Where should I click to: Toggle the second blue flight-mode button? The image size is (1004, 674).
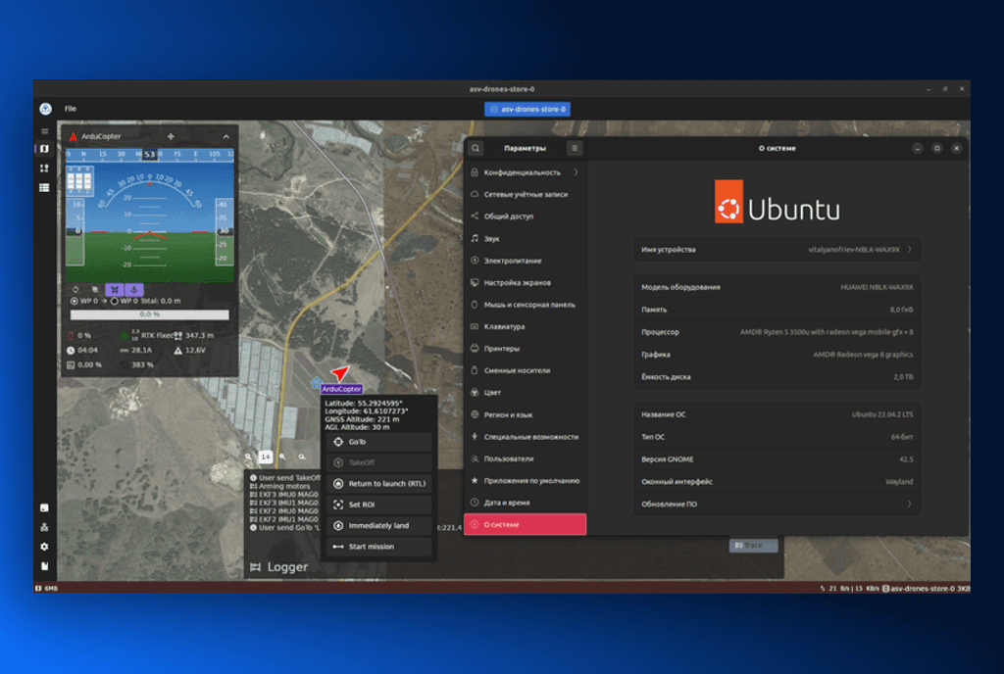pos(134,290)
